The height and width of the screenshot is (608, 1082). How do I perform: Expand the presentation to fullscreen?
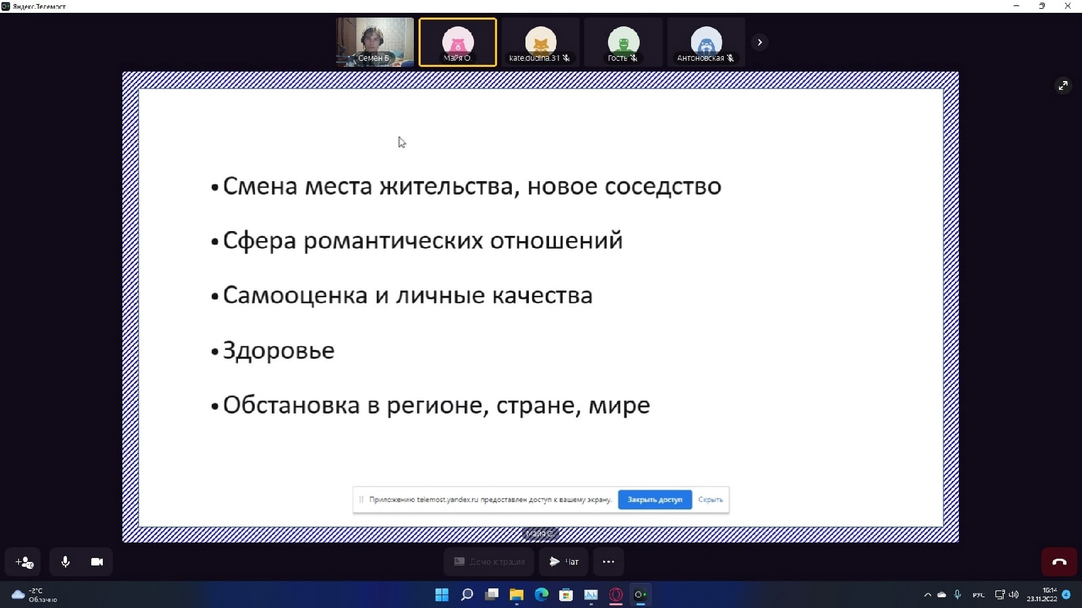[1063, 86]
